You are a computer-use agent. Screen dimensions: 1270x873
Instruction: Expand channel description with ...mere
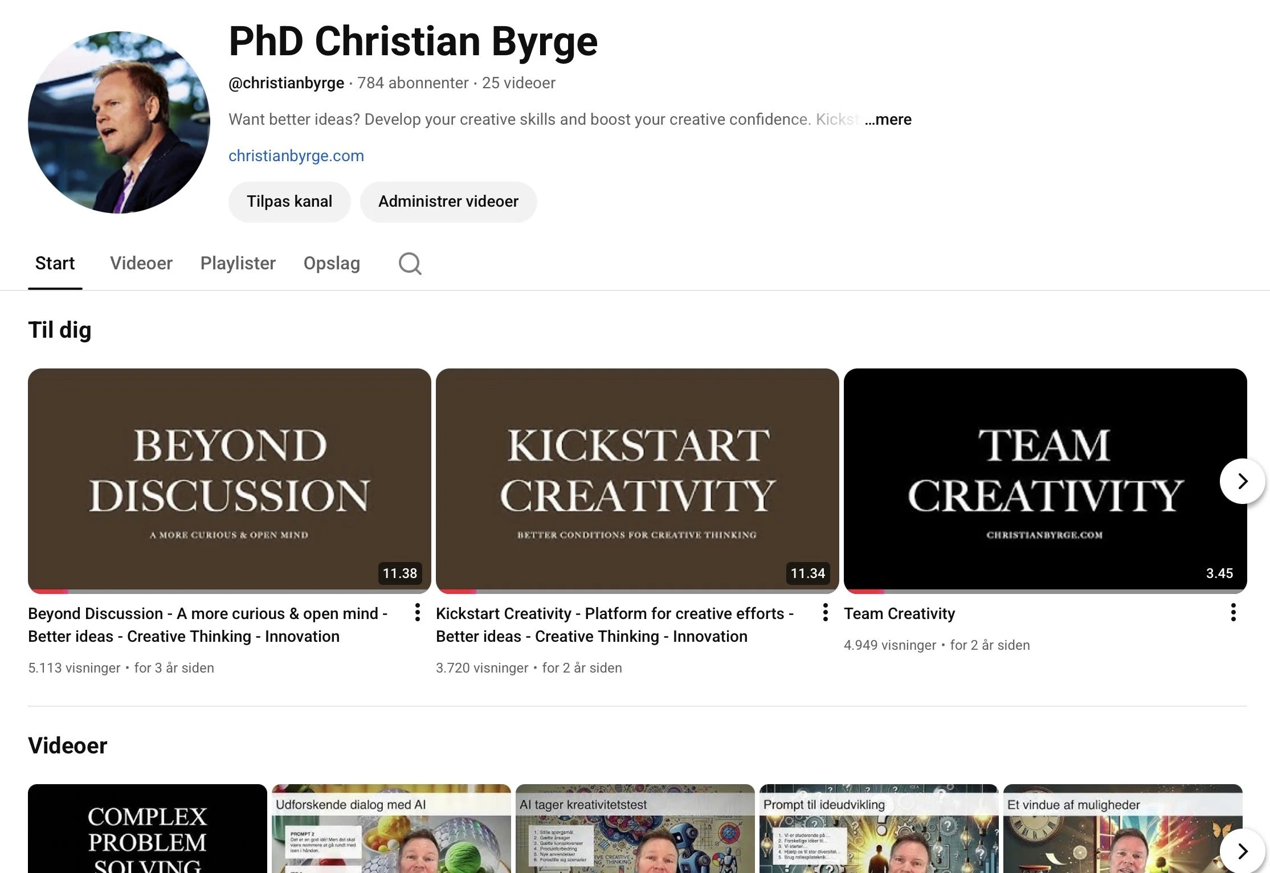click(888, 120)
